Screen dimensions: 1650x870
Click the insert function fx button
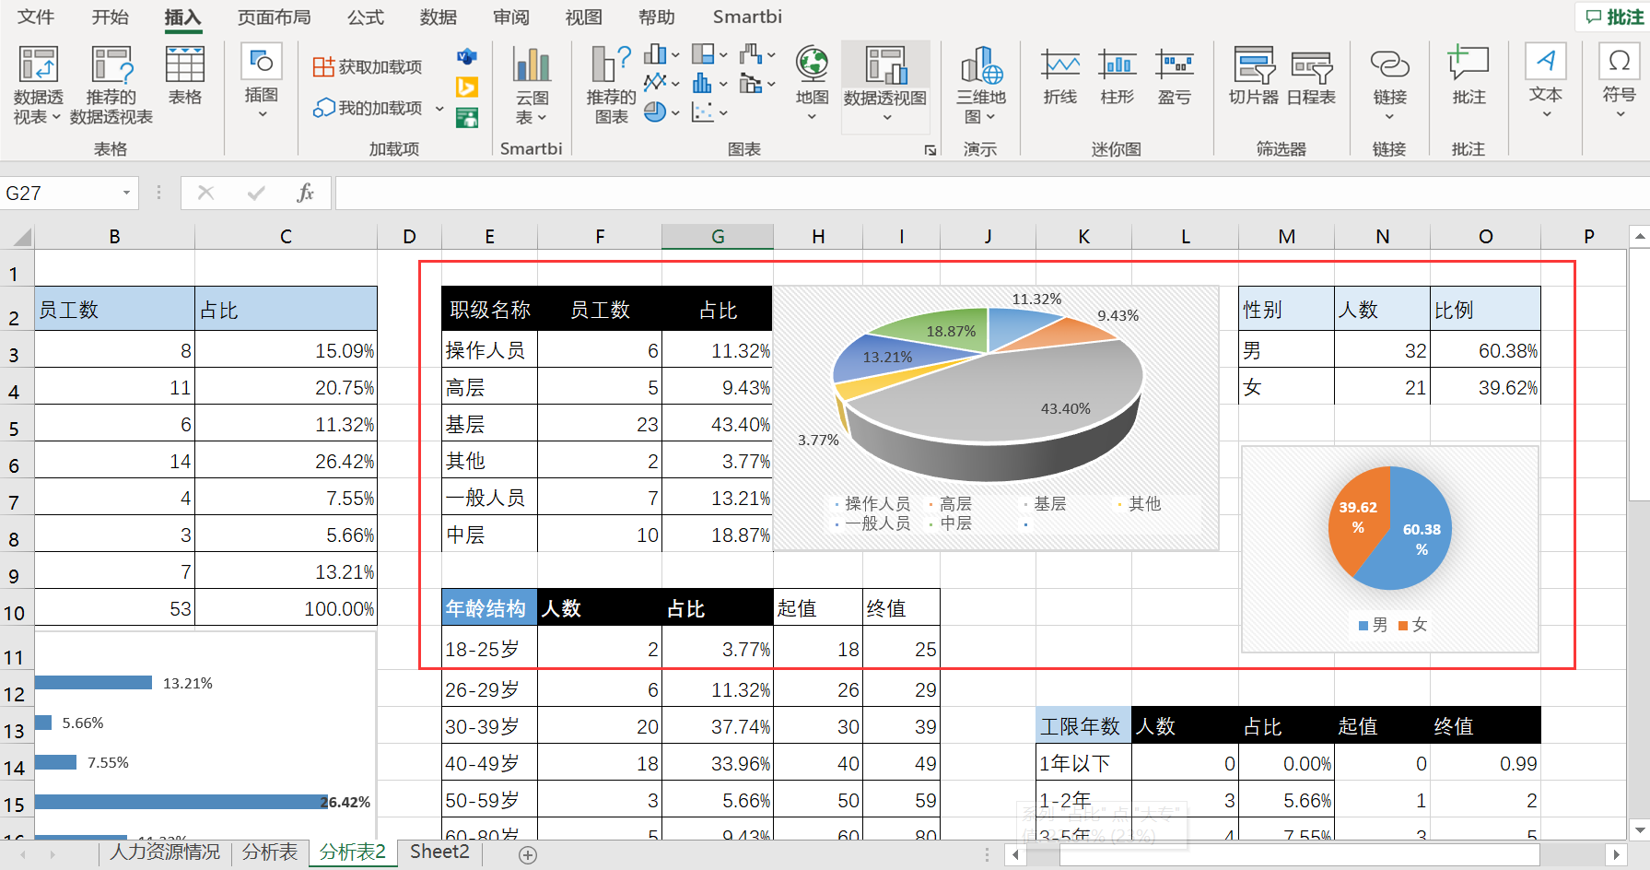pos(306,193)
